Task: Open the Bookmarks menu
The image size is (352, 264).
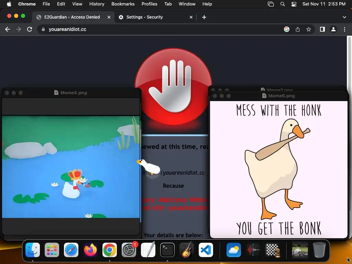Action: click(x=123, y=4)
